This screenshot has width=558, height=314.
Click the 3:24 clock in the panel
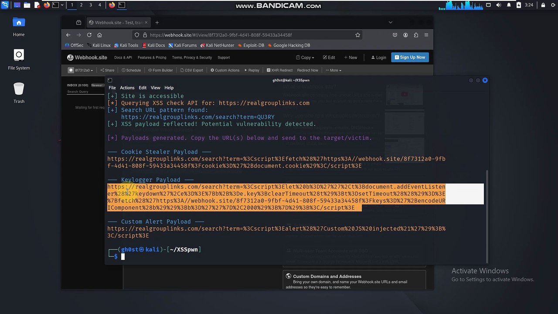[x=529, y=5]
